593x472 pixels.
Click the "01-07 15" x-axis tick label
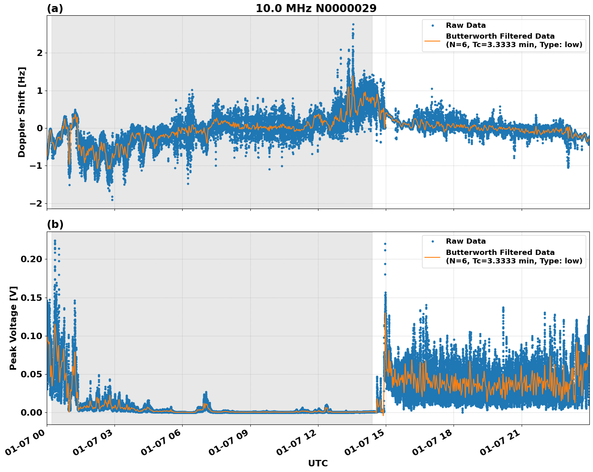point(365,443)
